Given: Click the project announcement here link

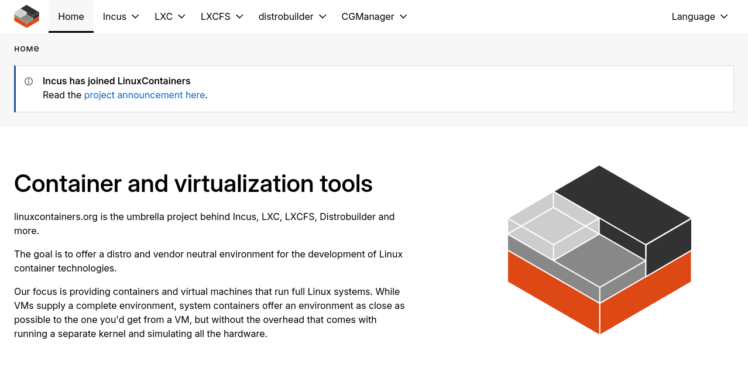Looking at the screenshot, I should [145, 95].
